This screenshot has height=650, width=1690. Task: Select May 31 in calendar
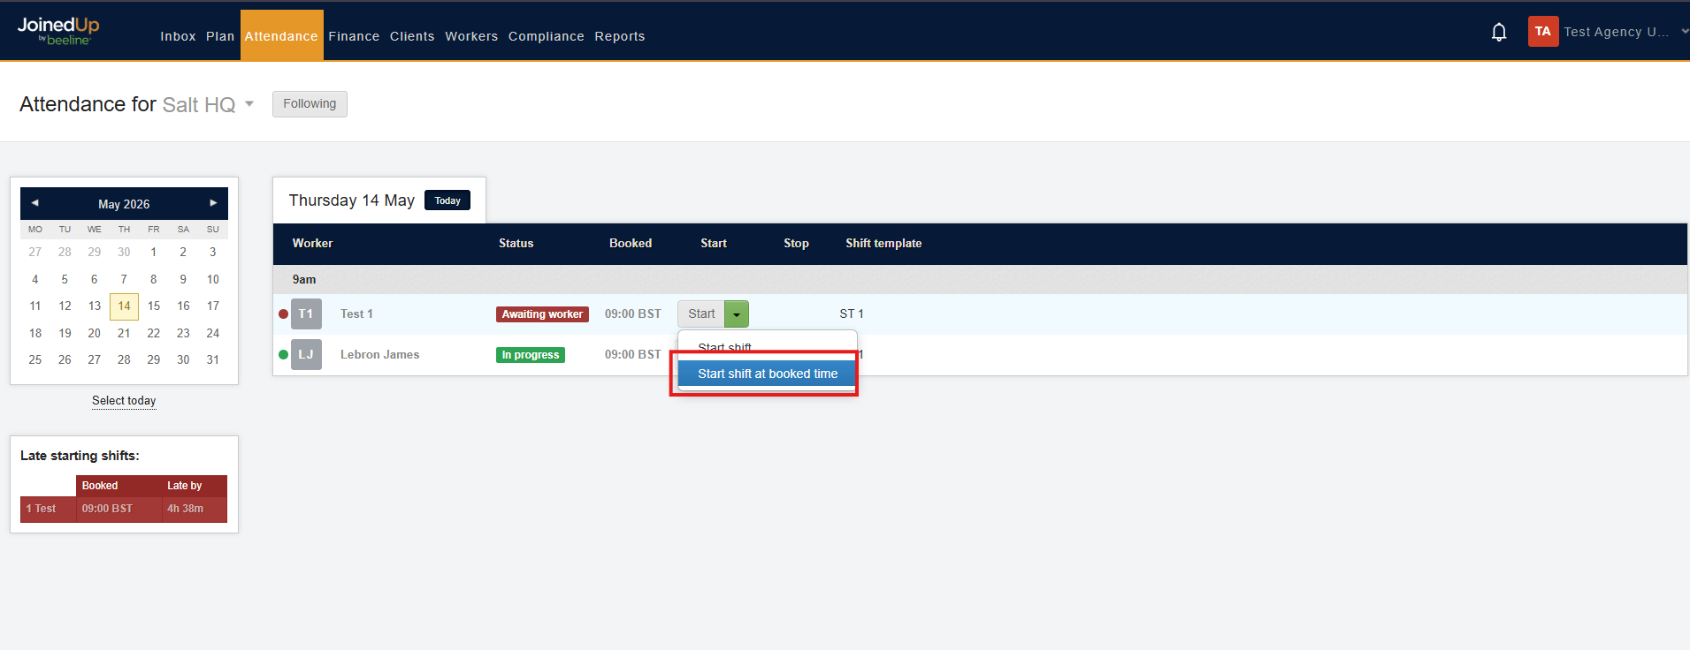tap(213, 359)
